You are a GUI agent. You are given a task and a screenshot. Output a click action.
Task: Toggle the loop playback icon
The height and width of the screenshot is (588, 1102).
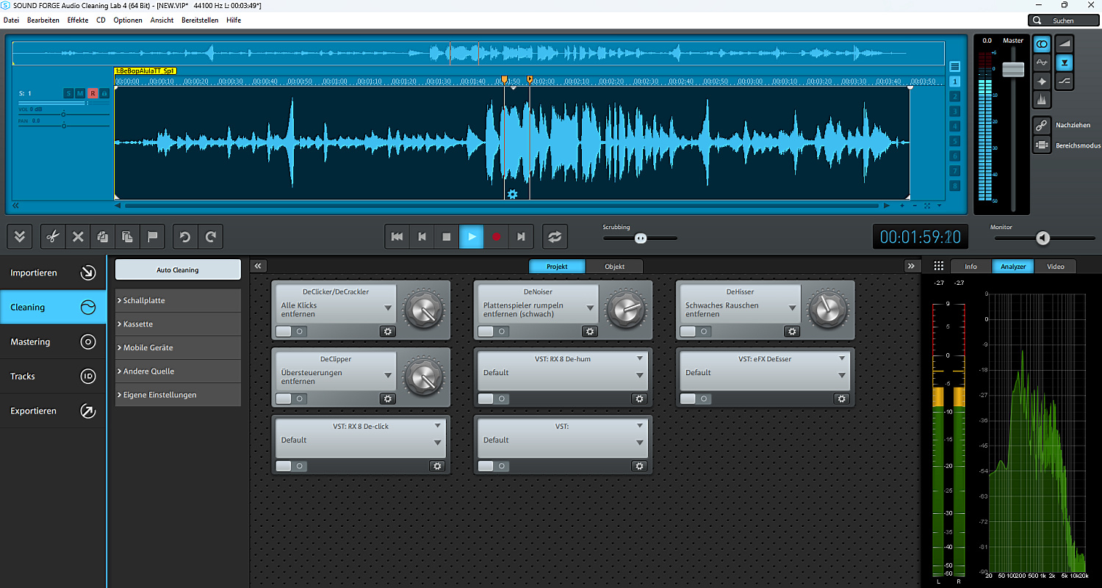click(x=555, y=236)
